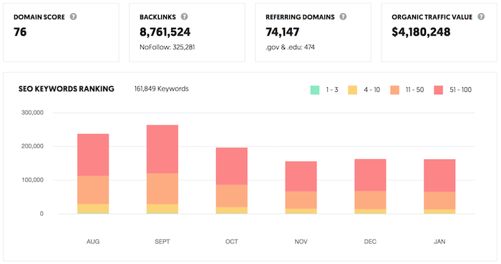Toggle the 1 - 3 legend swatch

click(315, 90)
